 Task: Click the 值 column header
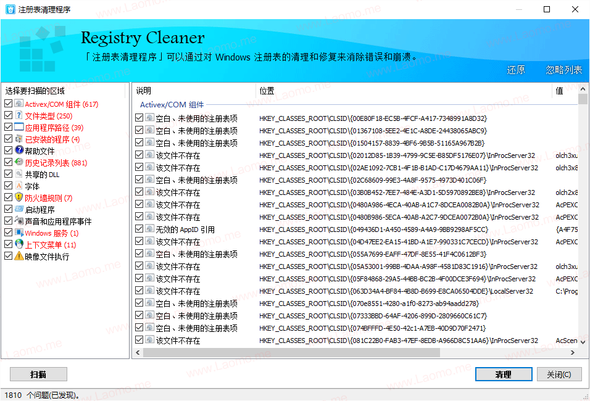pyautogui.click(x=565, y=91)
